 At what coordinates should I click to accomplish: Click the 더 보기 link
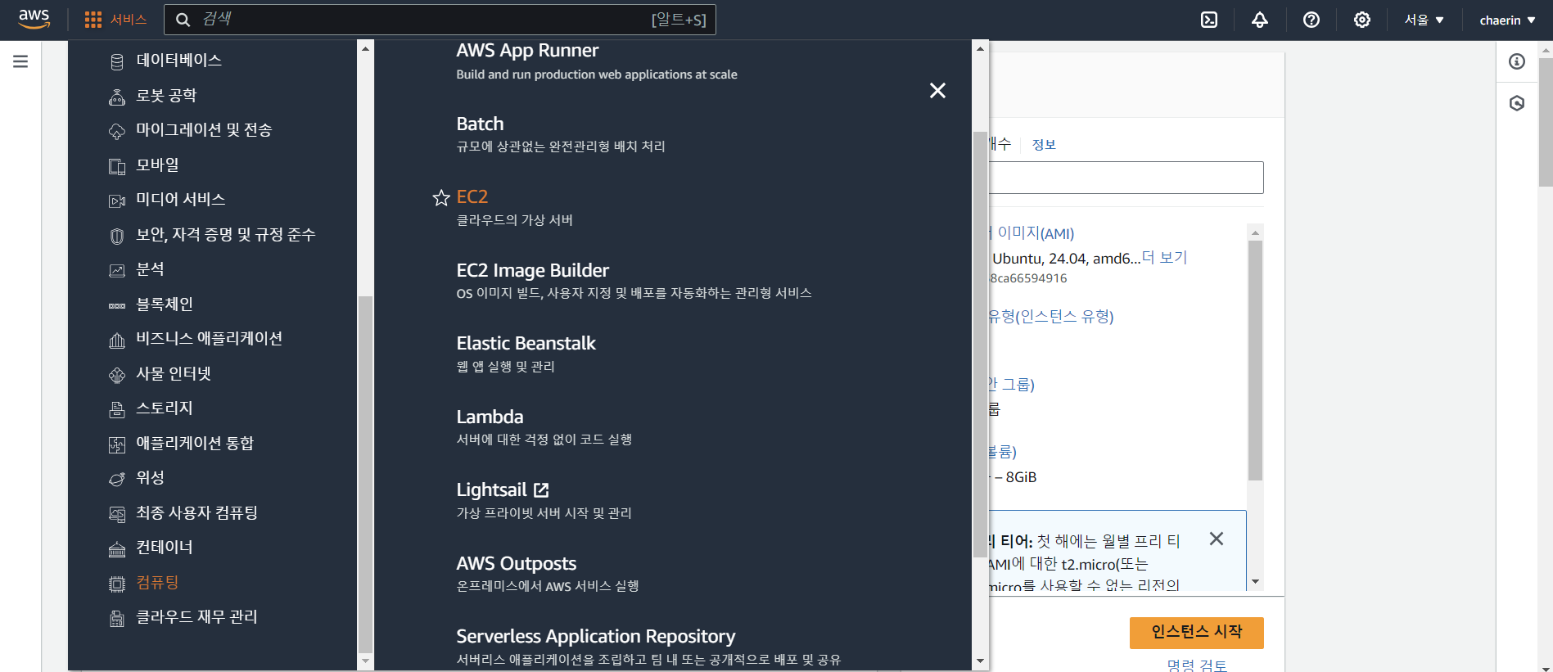coord(1164,258)
